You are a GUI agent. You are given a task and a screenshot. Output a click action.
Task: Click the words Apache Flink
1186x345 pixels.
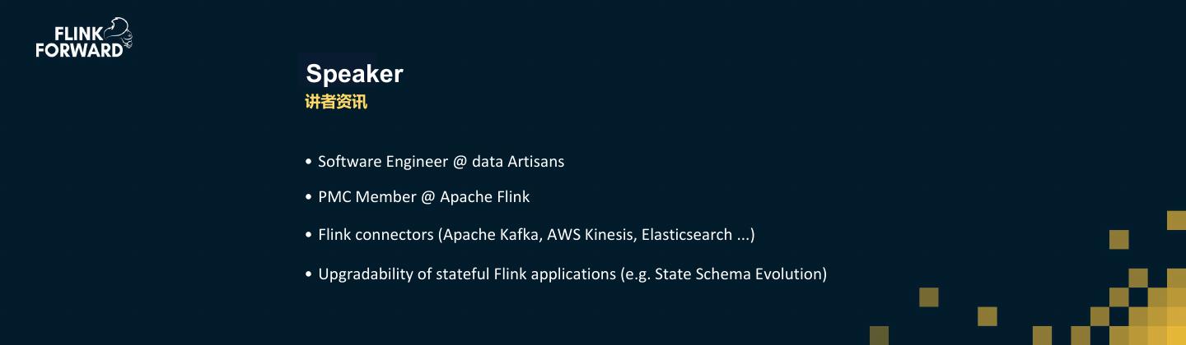(484, 197)
